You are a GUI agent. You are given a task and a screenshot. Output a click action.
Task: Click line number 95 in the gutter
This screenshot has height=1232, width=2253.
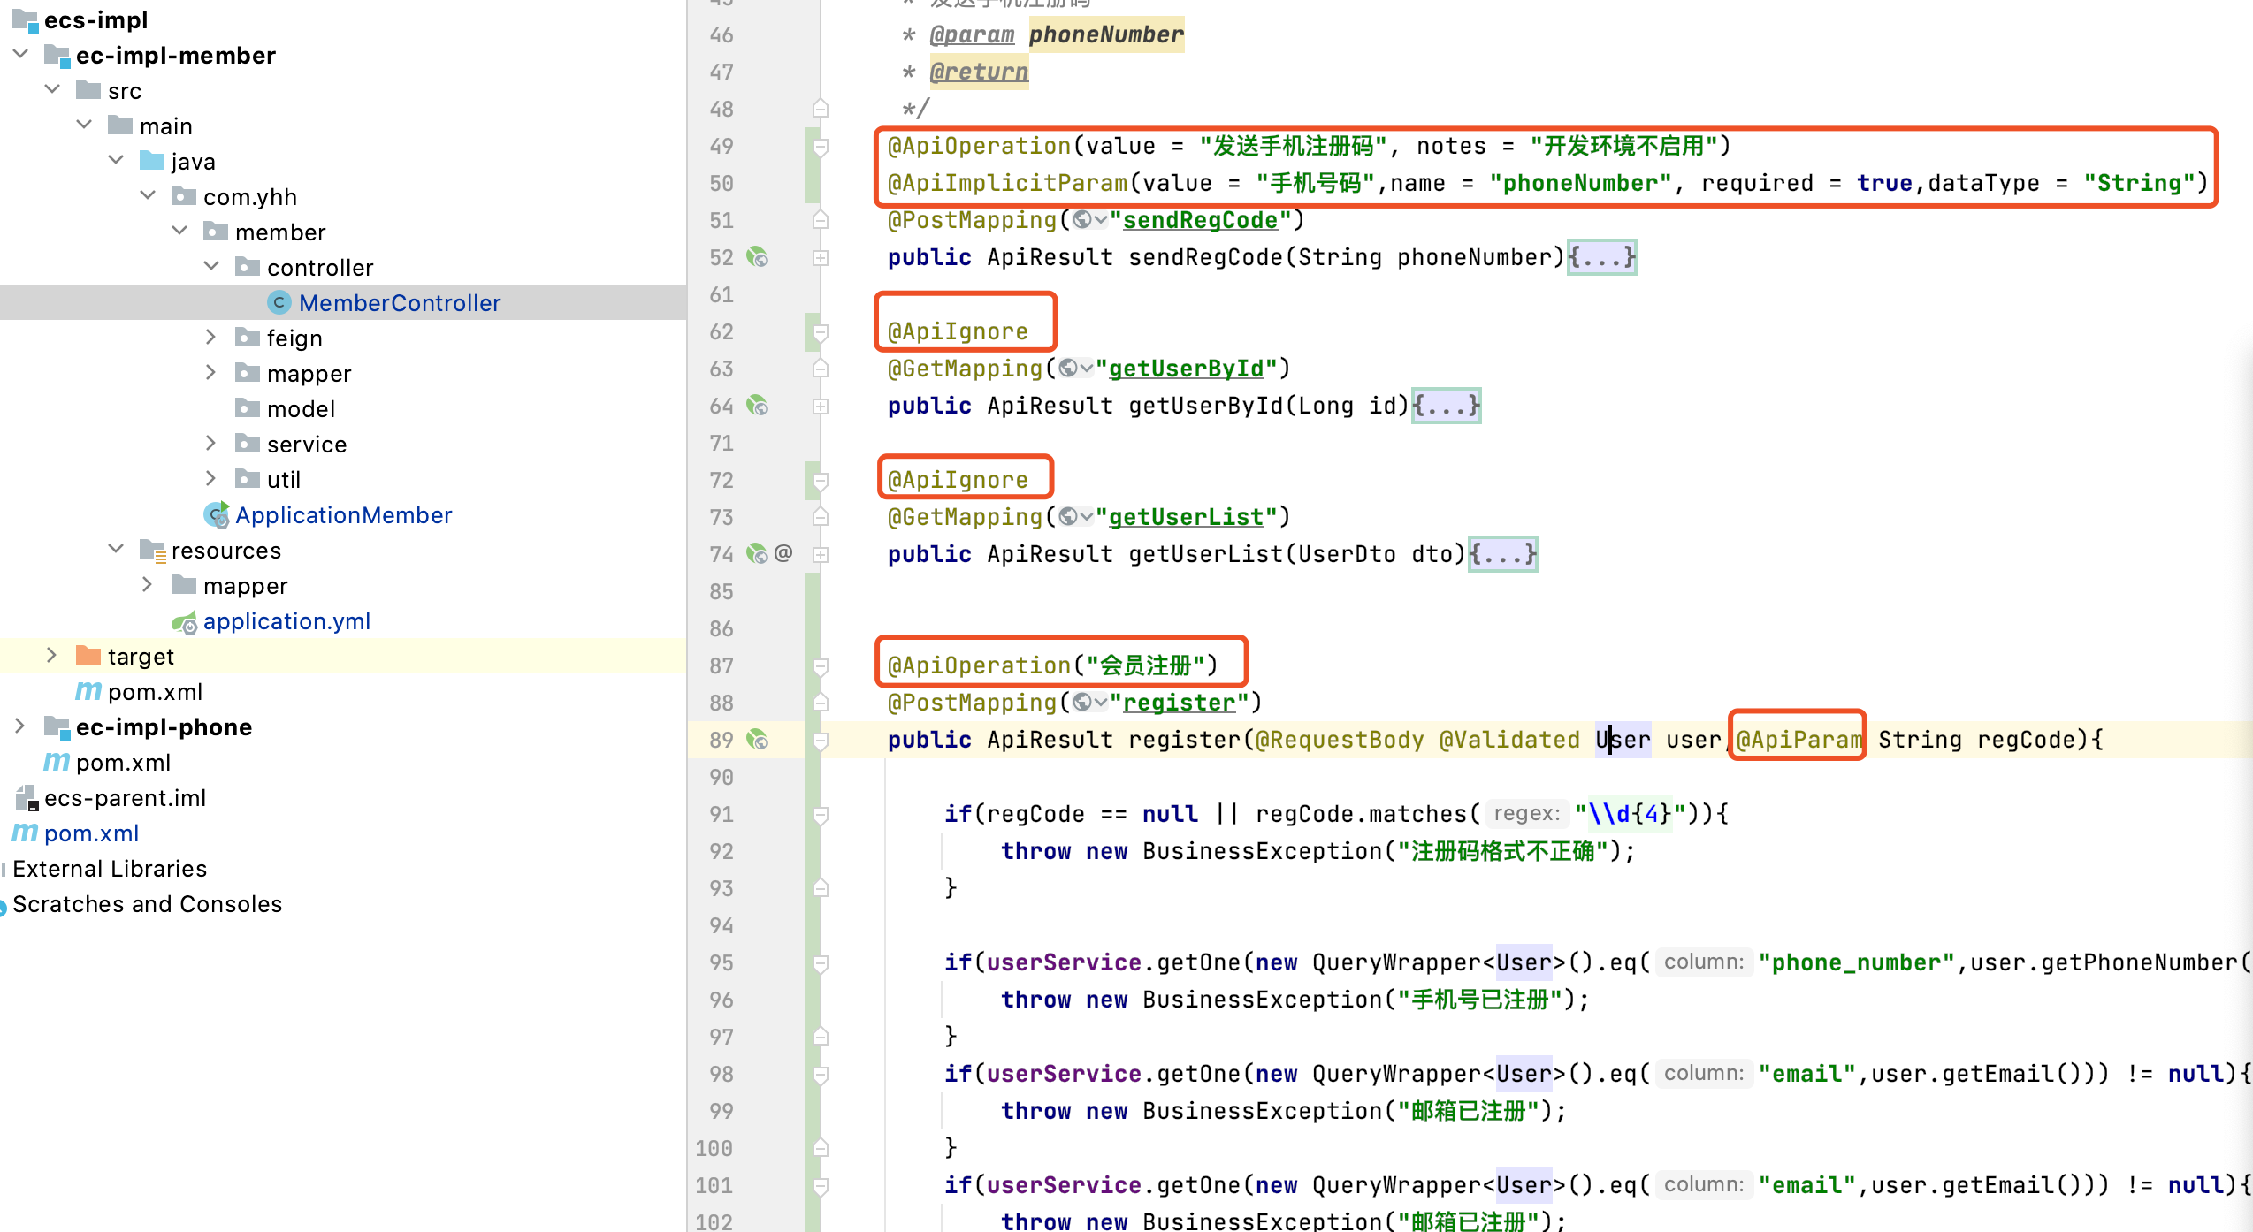click(721, 962)
